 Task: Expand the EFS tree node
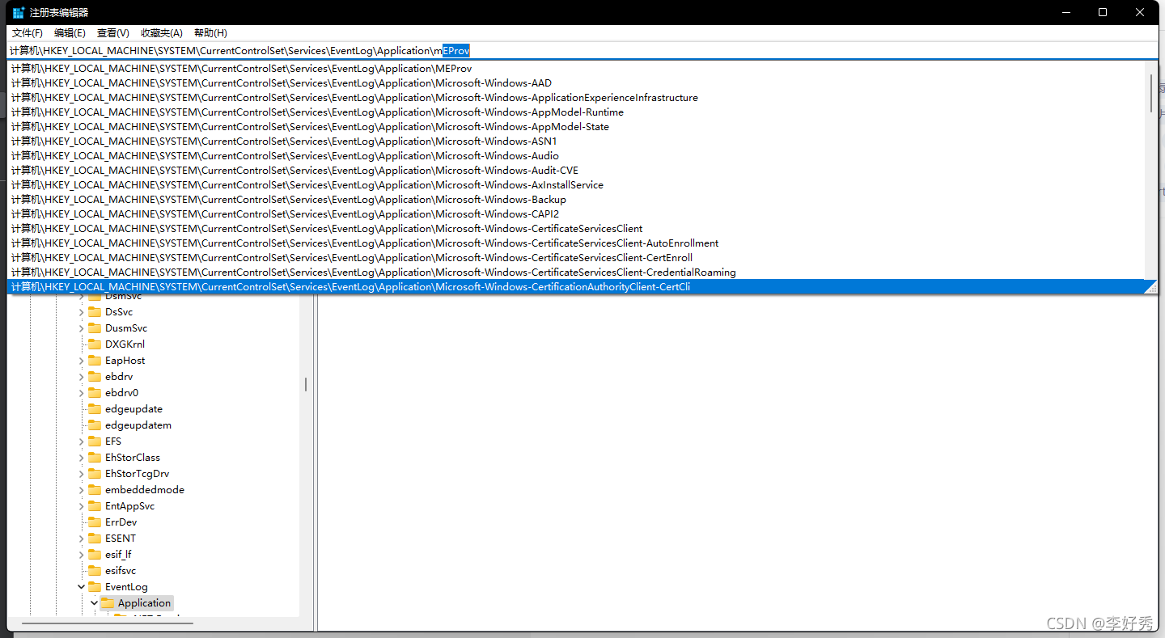(x=81, y=442)
